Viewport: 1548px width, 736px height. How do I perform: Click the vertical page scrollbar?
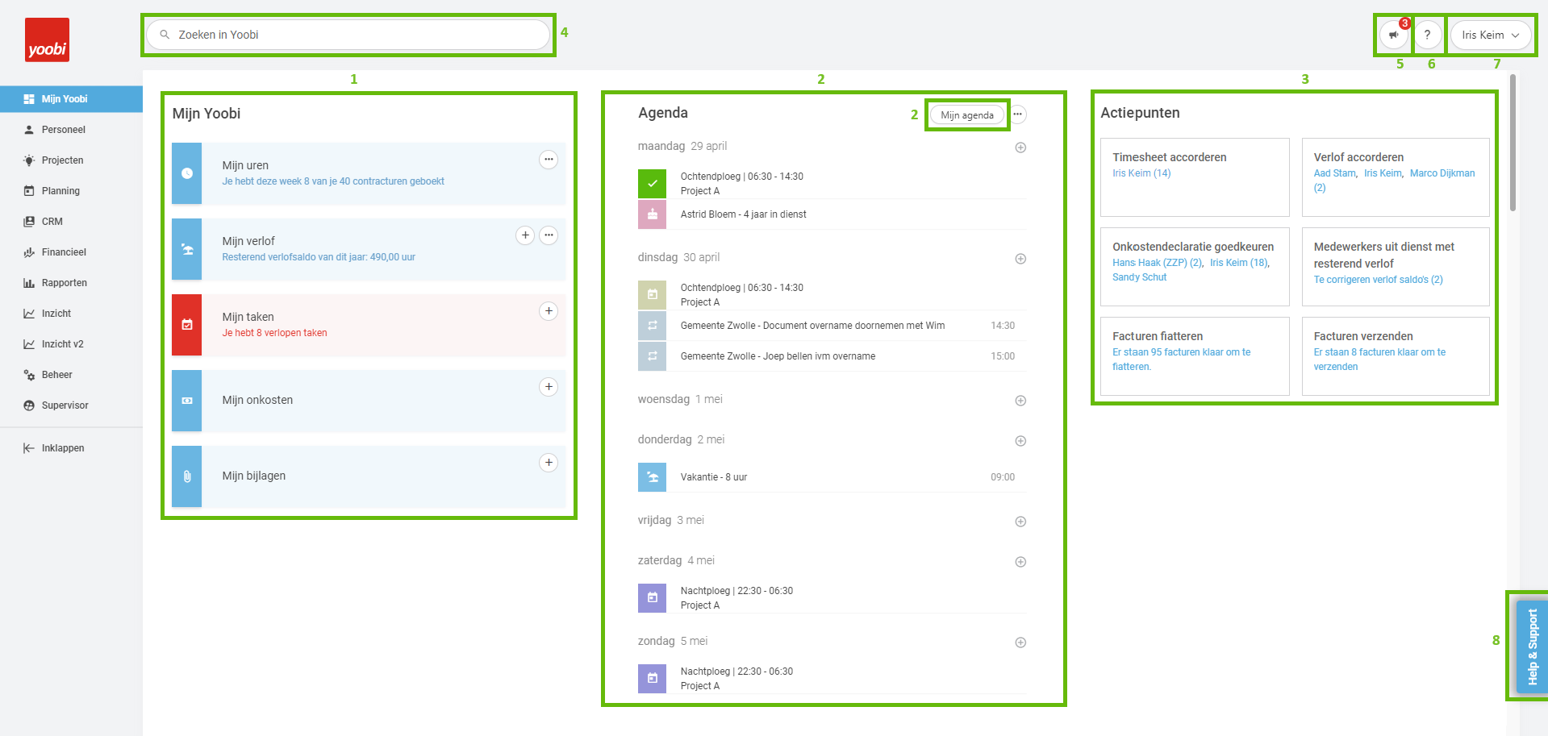[x=1513, y=143]
